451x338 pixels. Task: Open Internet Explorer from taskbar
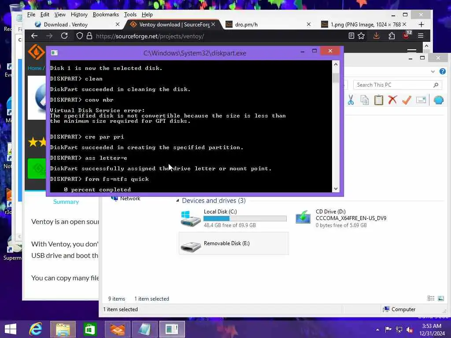(x=36, y=329)
